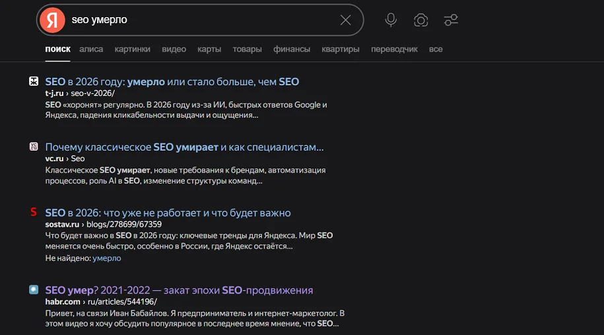
Task: Open image search camera icon
Action: pyautogui.click(x=421, y=20)
